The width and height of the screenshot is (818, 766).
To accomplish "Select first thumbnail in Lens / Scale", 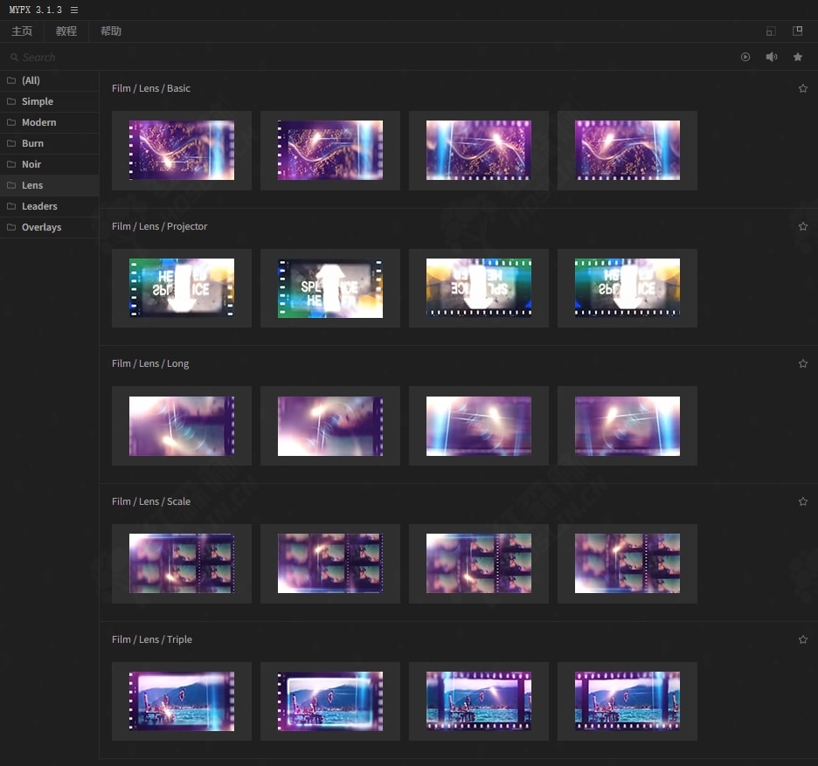I will [x=182, y=563].
